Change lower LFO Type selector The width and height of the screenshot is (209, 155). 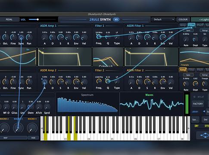coord(205,84)
